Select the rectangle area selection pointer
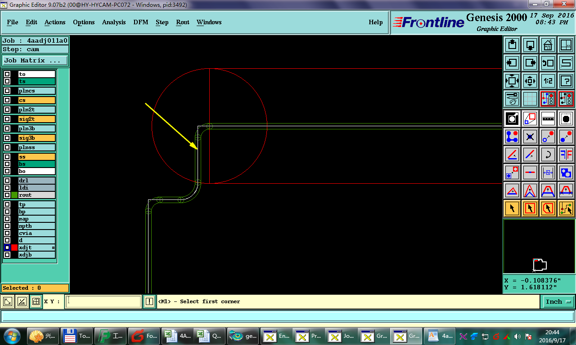Image resolution: width=576 pixels, height=345 pixels. (x=530, y=208)
